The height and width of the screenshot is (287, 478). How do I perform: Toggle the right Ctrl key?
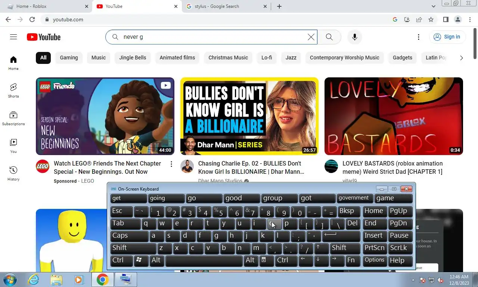tap(286, 260)
